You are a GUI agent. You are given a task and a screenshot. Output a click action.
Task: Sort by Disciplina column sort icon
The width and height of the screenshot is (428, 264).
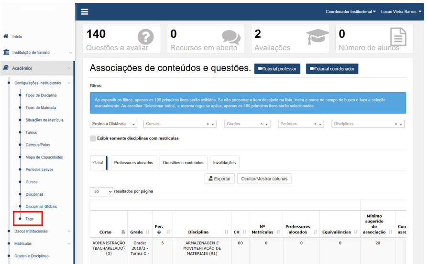tap(226, 232)
